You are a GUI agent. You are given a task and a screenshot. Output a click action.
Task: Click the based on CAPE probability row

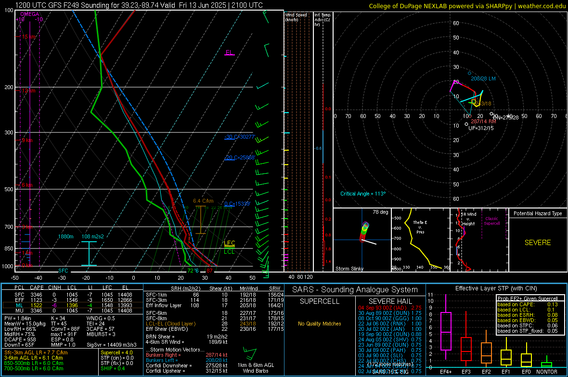(x=528, y=304)
